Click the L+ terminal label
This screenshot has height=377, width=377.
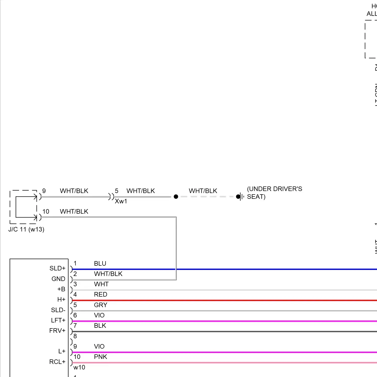[62, 351]
